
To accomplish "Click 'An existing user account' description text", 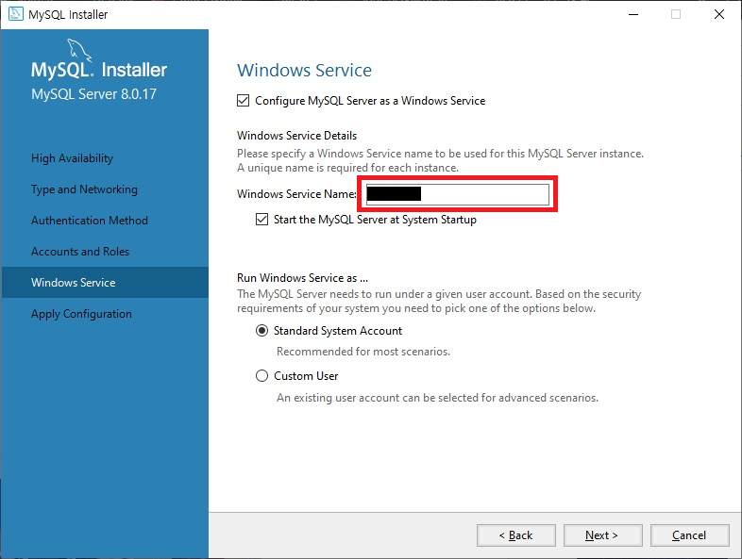I will click(x=437, y=398).
